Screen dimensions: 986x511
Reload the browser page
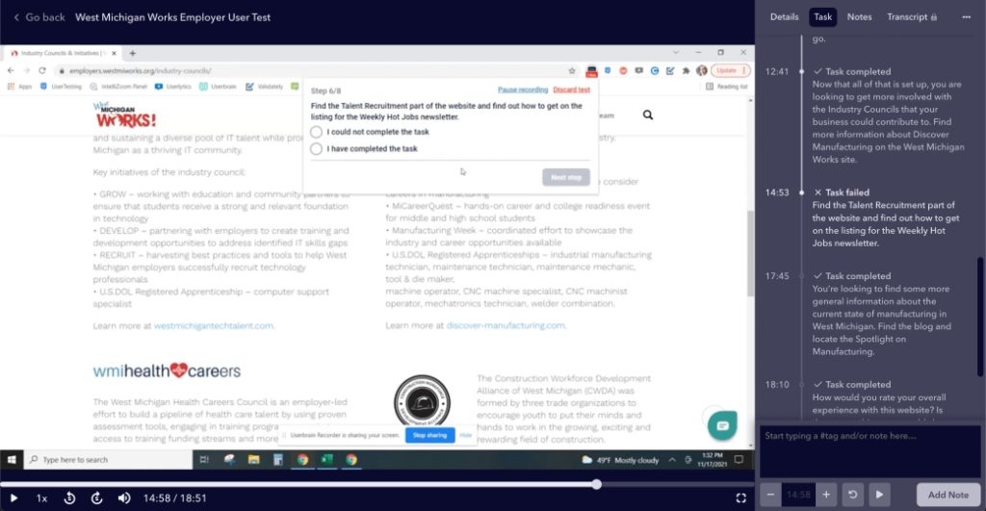coord(42,70)
